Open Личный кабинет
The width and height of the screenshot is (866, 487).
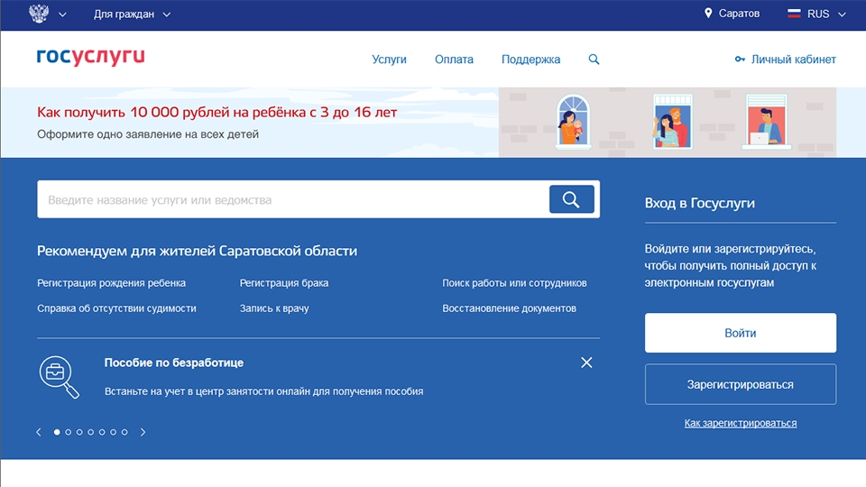[793, 60]
